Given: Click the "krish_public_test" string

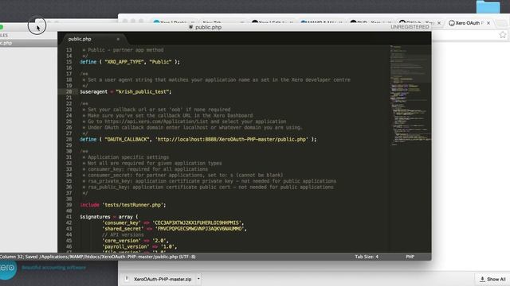Looking at the screenshot, I should click(143, 92).
